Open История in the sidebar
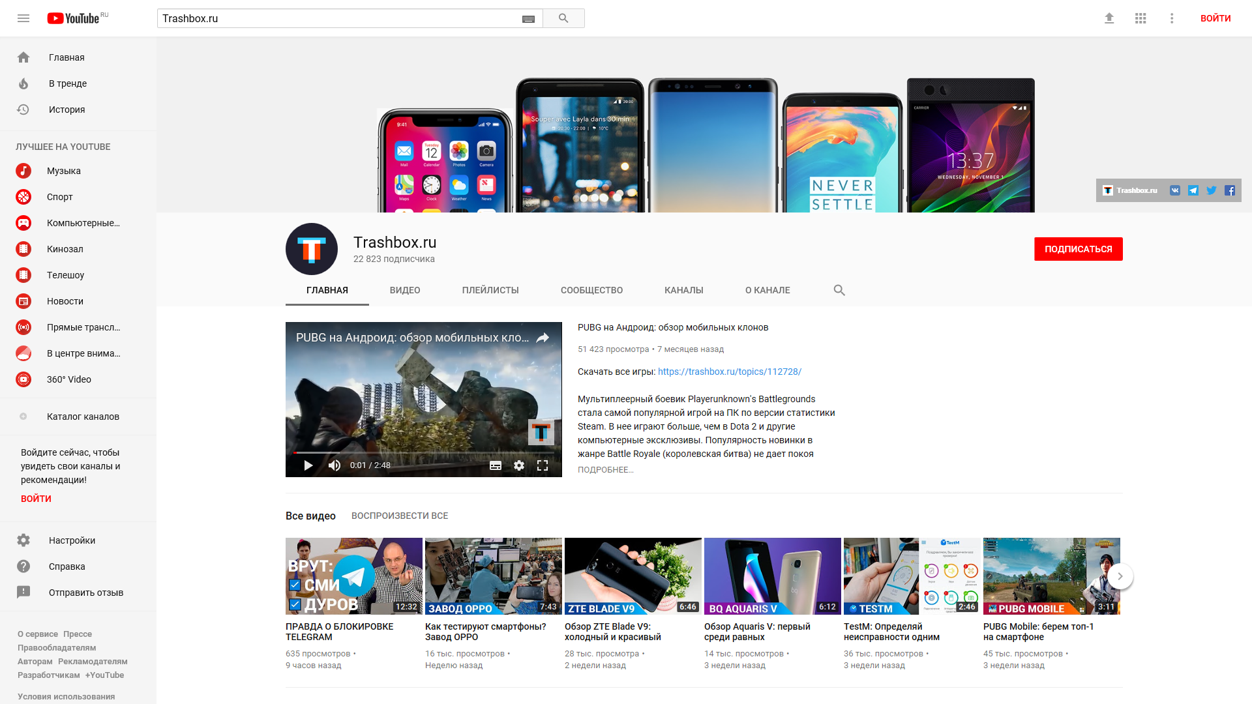The image size is (1252, 704). tap(78, 110)
